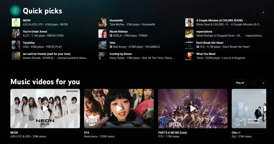Image resolution: width=274 pixels, height=144 pixels.
Task: Open song title NEON in Quick picks
Action: pos(27,20)
